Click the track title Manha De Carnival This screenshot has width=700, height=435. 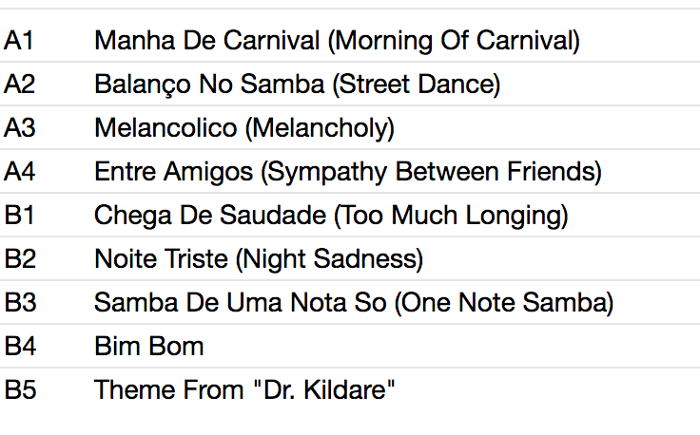coord(207,41)
